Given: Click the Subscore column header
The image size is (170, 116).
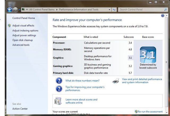Looking at the screenshot, I should (129, 37).
